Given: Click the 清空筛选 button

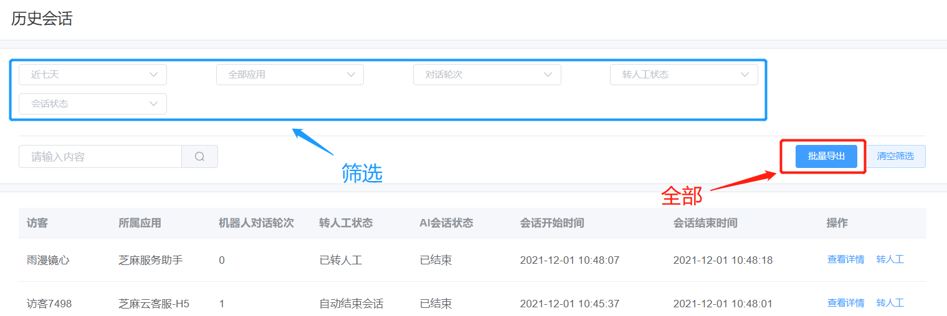Looking at the screenshot, I should pyautogui.click(x=895, y=156).
